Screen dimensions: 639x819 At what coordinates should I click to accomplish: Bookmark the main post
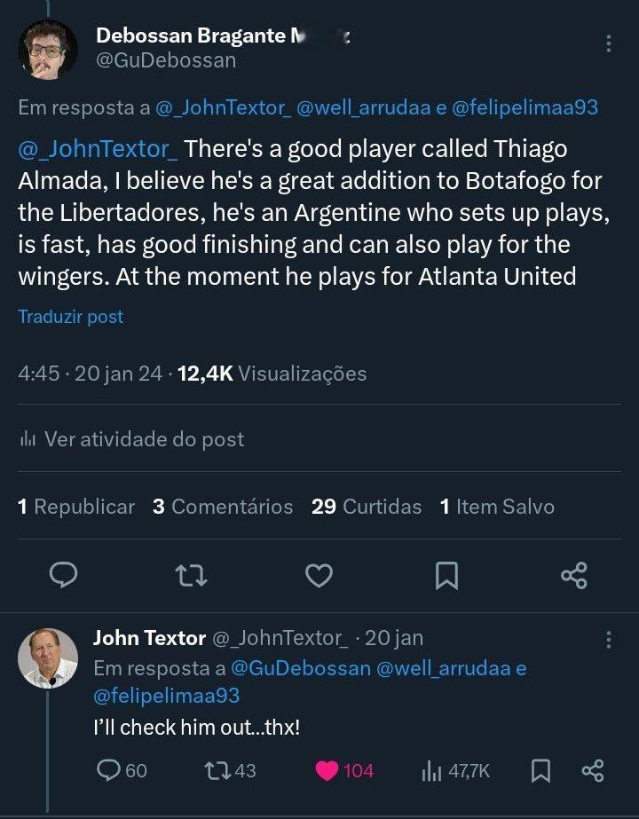(447, 576)
